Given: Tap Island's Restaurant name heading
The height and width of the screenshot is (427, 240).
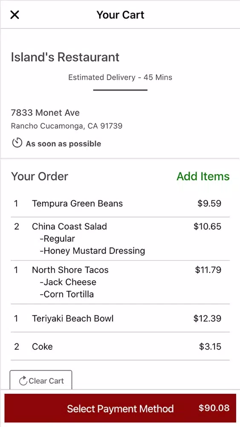Looking at the screenshot, I should [65, 58].
